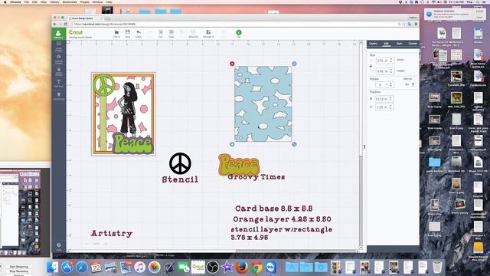This screenshot has height=276, width=490.
Task: Toggle the aspect ratio lock icon
Action: click(x=371, y=66)
